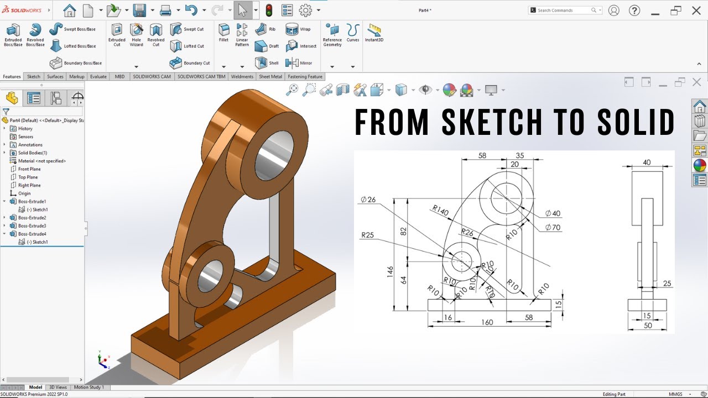The width and height of the screenshot is (708, 398).
Task: Use the Mirror feature
Action: (x=299, y=63)
